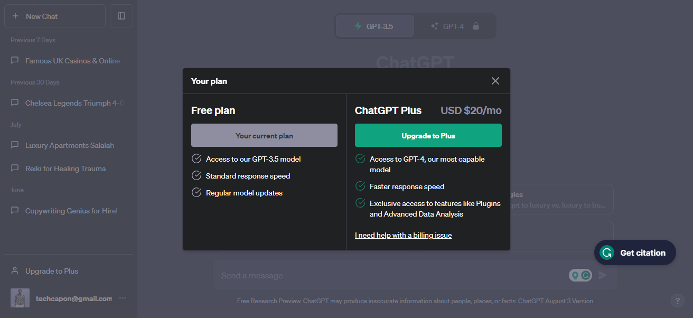Click the USD $20/mo price text
Viewport: 693px width, 318px height.
point(471,110)
